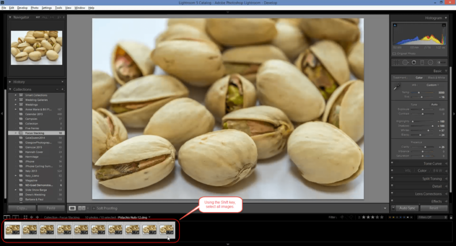
Task: Go forward with filmstrip right arrow
Action: 37,217
